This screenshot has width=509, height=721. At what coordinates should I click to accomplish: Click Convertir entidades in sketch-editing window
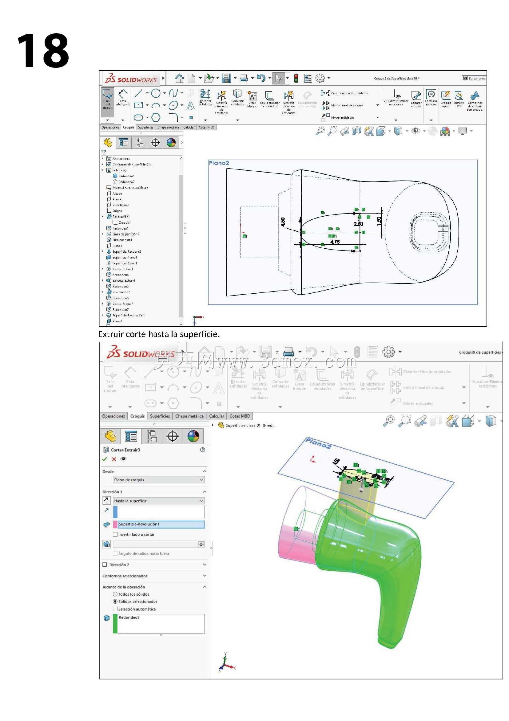(x=237, y=98)
